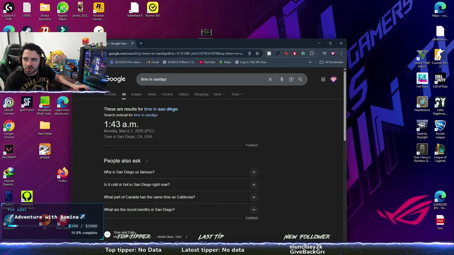The height and width of the screenshot is (255, 454).
Task: Launch Ubisoft Connect from desktop
Action: pyautogui.click(x=9, y=106)
